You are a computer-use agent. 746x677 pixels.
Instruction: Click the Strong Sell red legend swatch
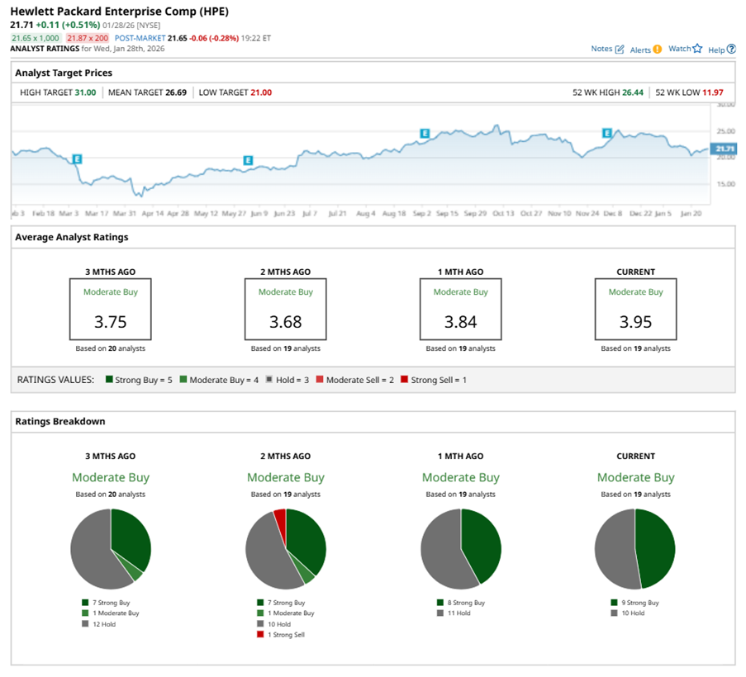(404, 380)
